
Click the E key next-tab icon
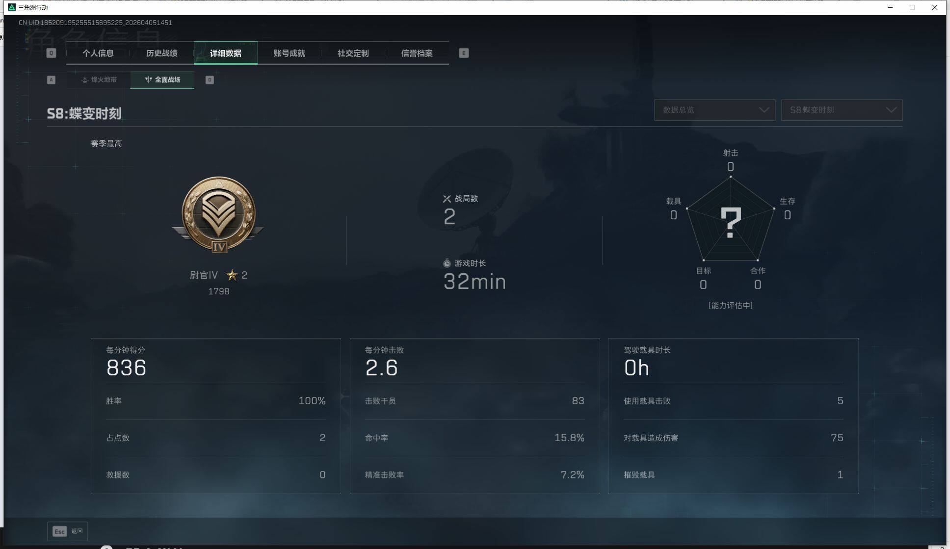point(464,53)
